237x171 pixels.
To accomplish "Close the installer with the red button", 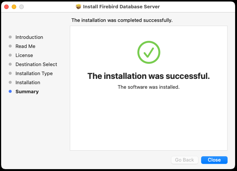I will coord(6,7).
